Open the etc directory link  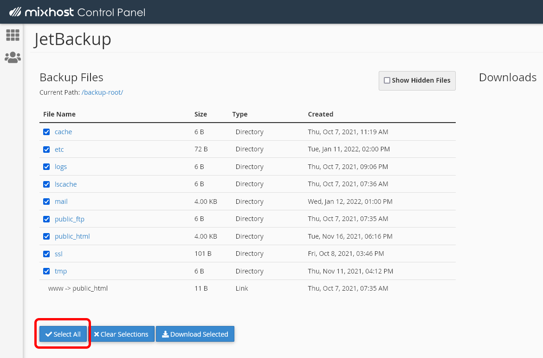point(59,150)
